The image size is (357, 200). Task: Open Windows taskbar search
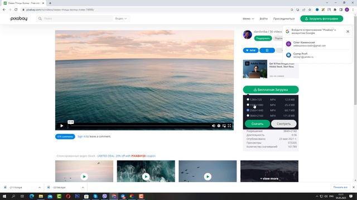click(13, 196)
